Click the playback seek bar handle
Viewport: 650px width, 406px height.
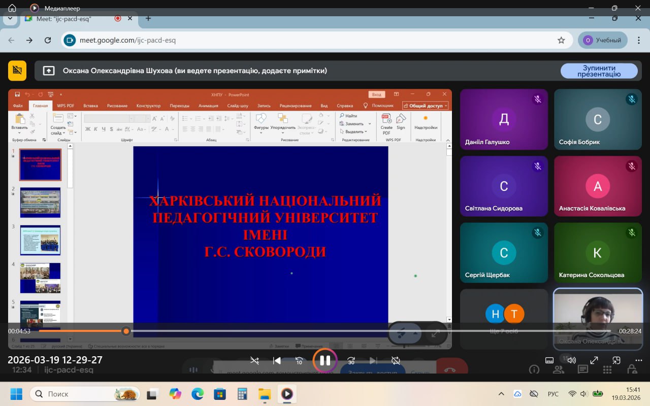(x=126, y=331)
